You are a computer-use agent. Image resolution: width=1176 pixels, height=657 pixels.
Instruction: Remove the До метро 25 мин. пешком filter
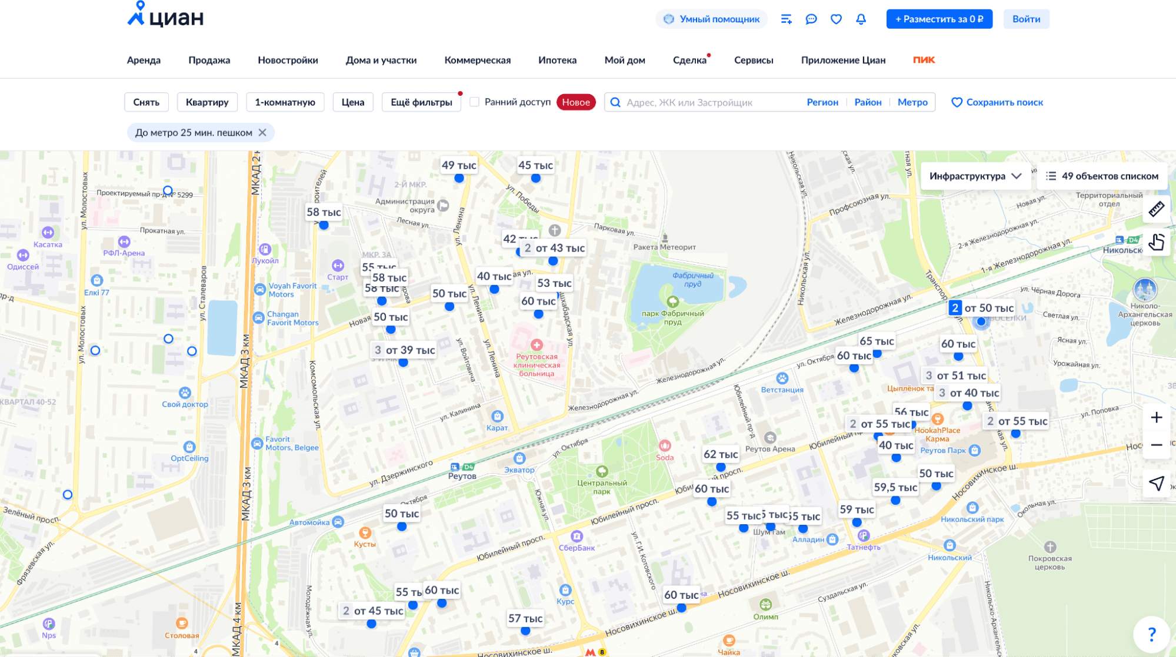click(262, 133)
